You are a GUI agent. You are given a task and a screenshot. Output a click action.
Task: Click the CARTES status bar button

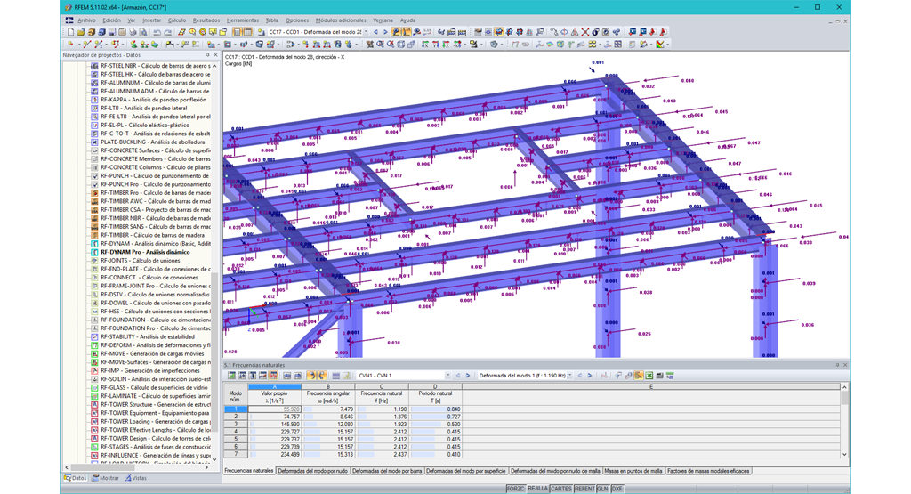560,489
